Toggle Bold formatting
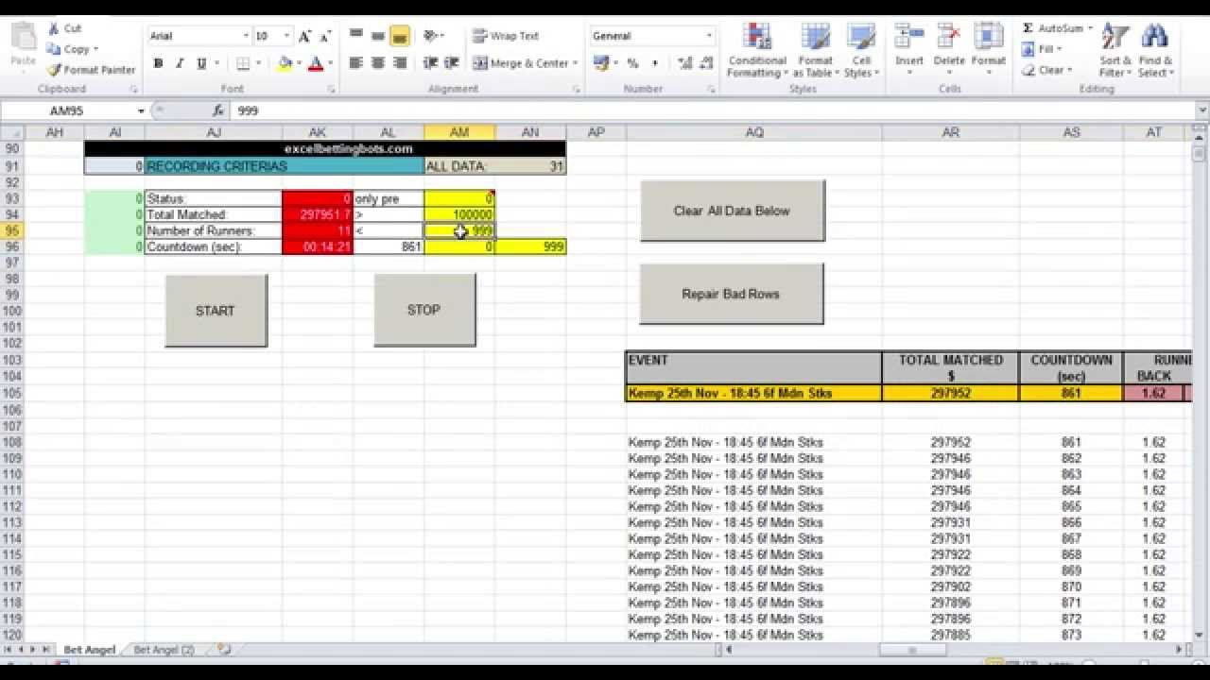This screenshot has height=680, width=1210. [158, 64]
